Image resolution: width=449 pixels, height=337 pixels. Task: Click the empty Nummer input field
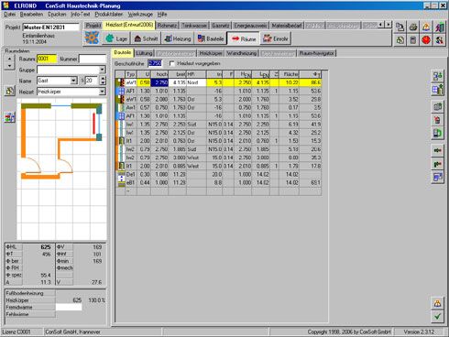pos(93,59)
